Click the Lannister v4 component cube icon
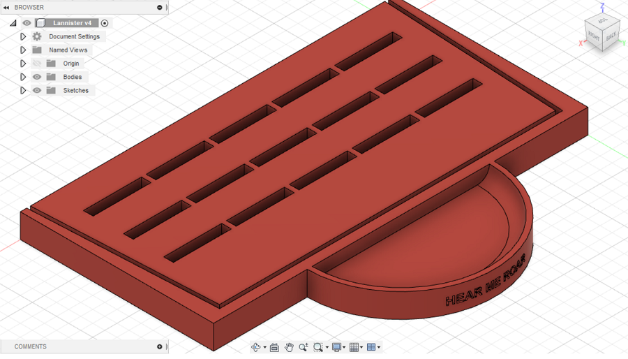 [40, 23]
